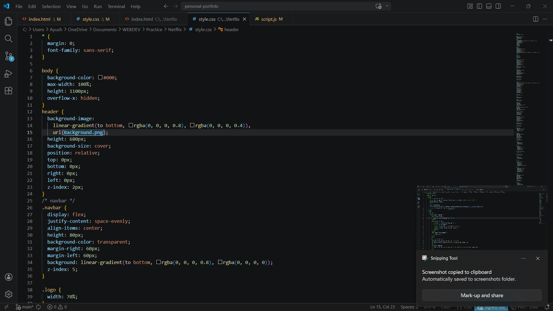Viewport: 553px width, 311px height.
Task: Open the Extensions marketplace icon
Action: [x=9, y=91]
